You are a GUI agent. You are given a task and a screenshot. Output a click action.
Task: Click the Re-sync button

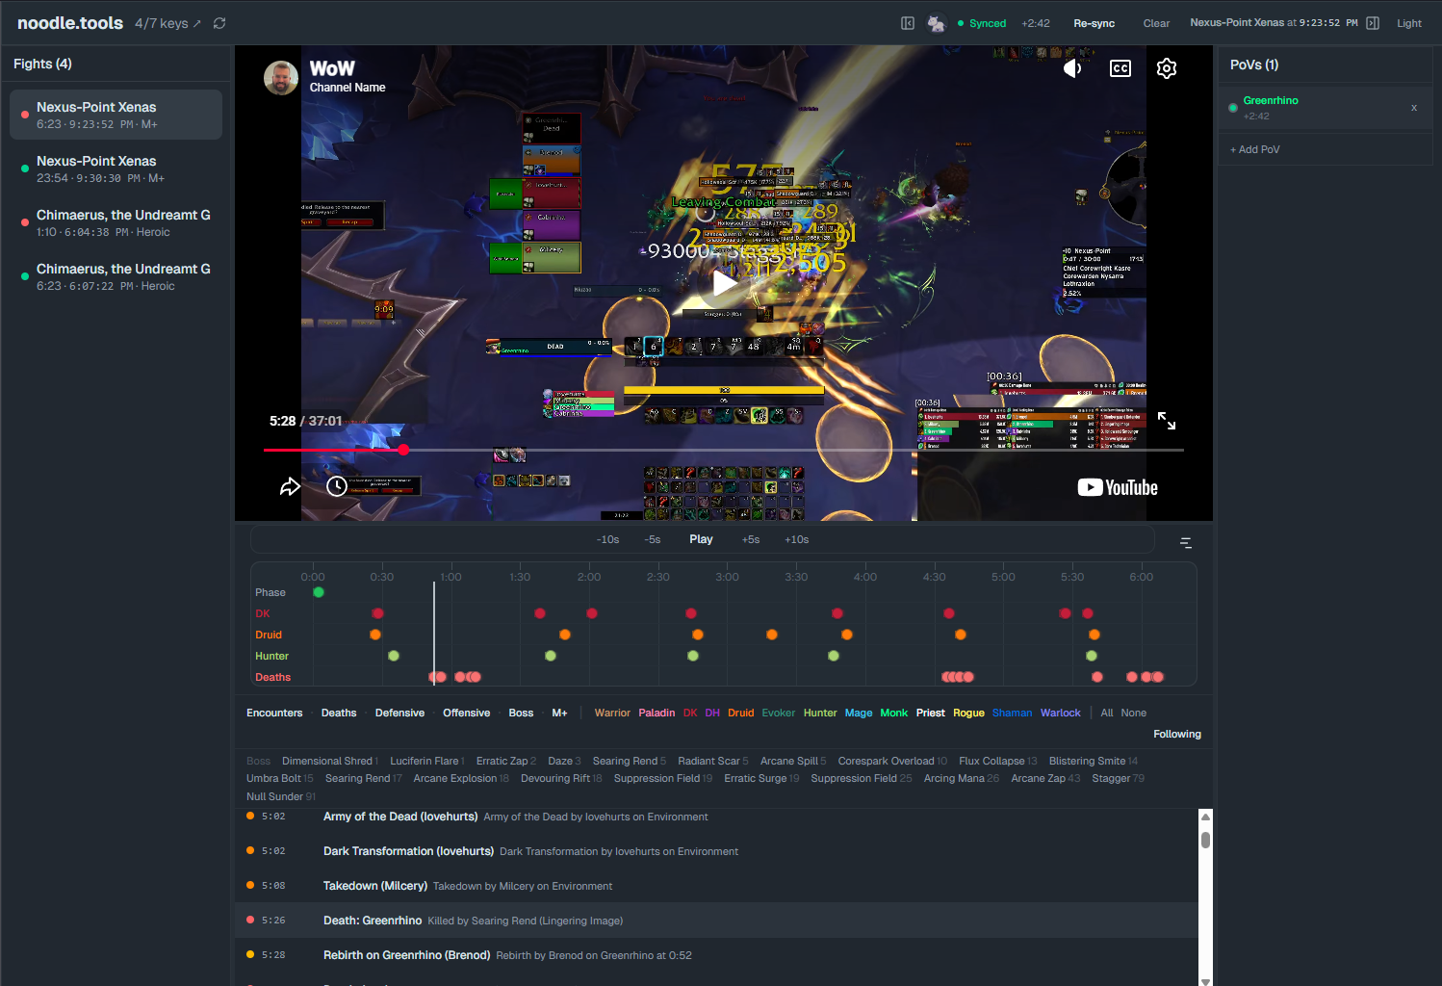click(1094, 22)
